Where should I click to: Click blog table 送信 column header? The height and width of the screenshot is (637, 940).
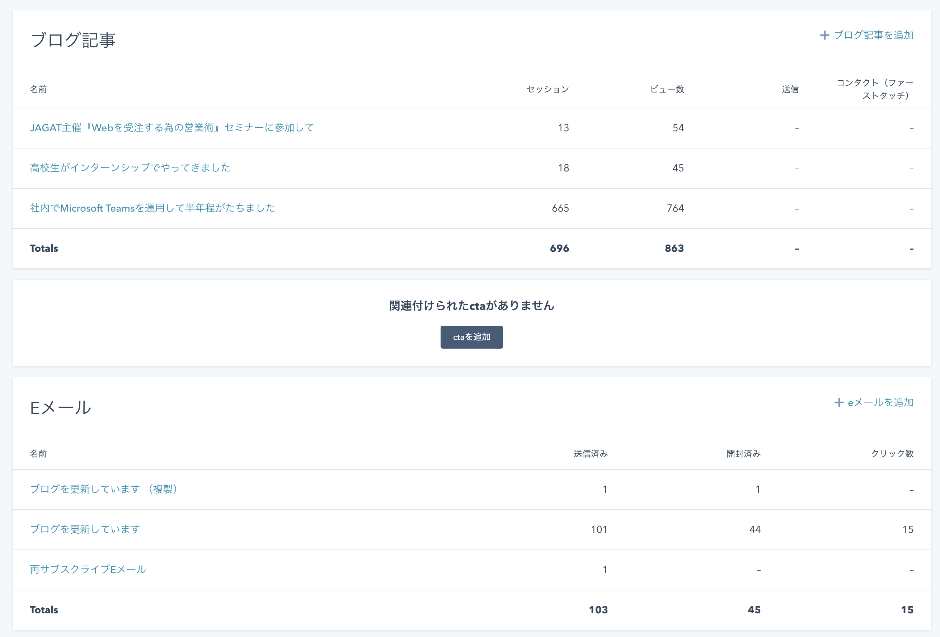tap(790, 89)
